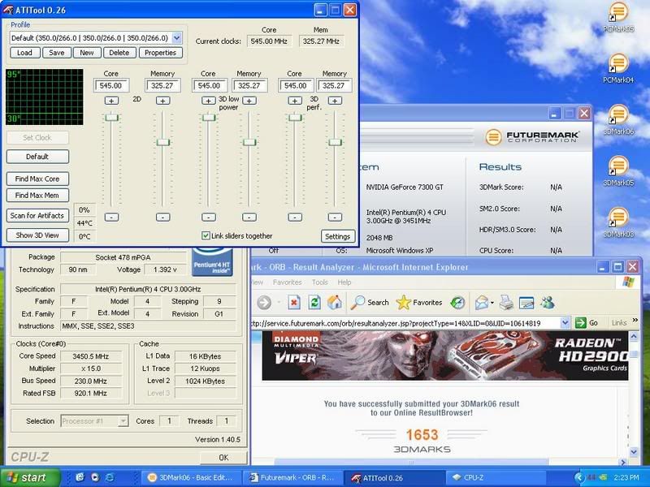Viewport: 650px width, 487px height.
Task: Expand the Internet Explorer address bar dropdown
Action: pyautogui.click(x=565, y=322)
